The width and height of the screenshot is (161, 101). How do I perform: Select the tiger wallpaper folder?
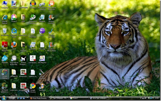pos(23,46)
